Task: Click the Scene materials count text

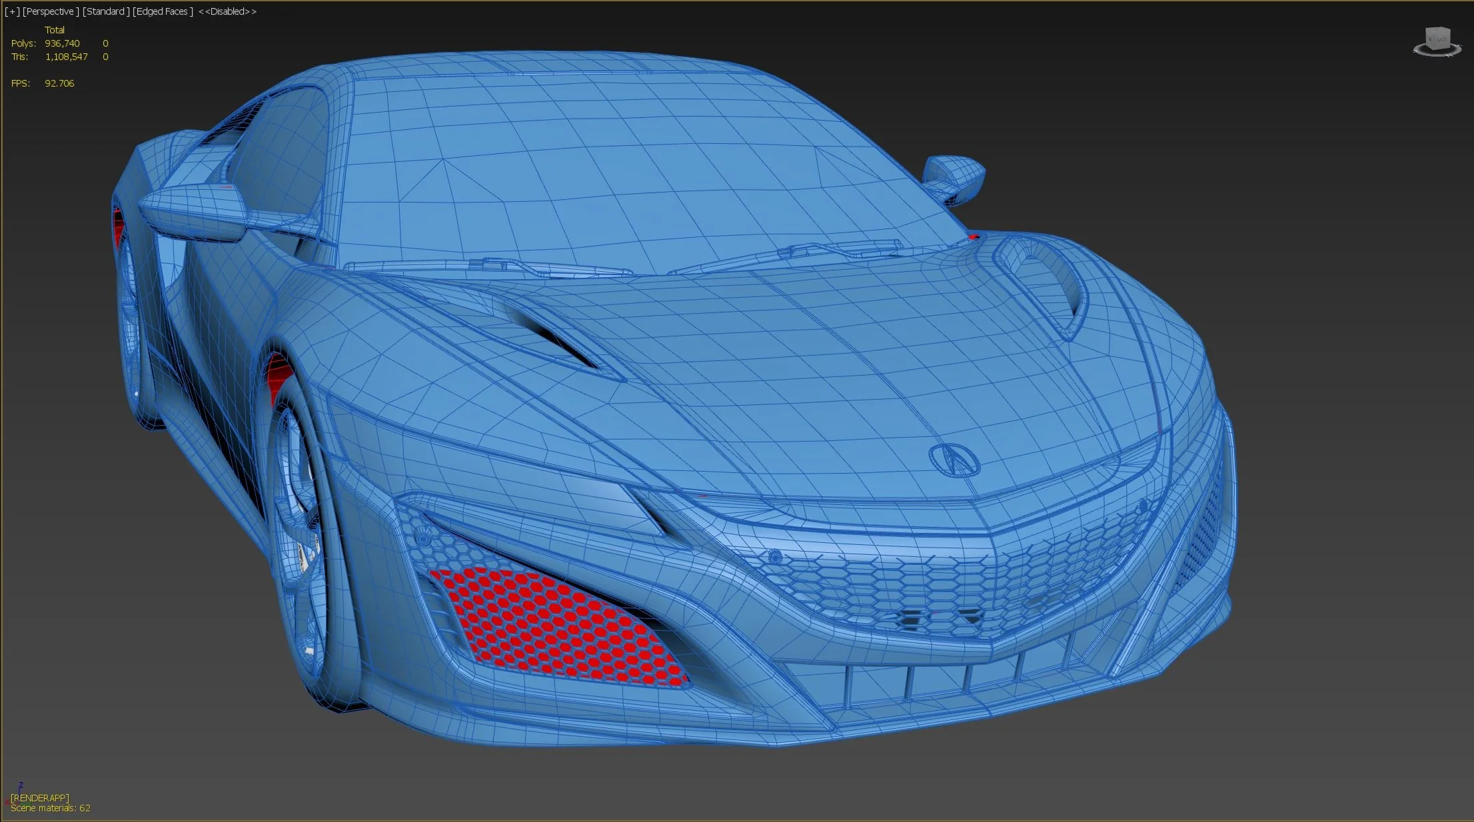Action: [51, 808]
